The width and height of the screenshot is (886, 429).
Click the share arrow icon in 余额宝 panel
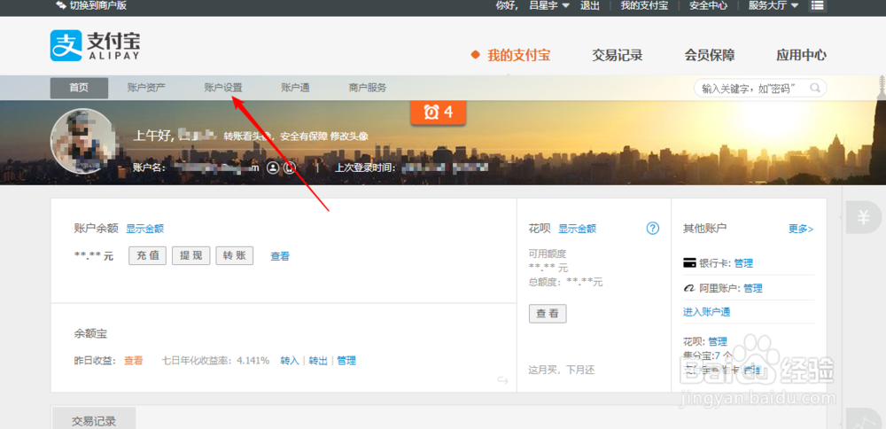[x=502, y=380]
